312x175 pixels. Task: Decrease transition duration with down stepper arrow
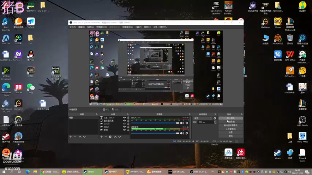click(x=215, y=123)
